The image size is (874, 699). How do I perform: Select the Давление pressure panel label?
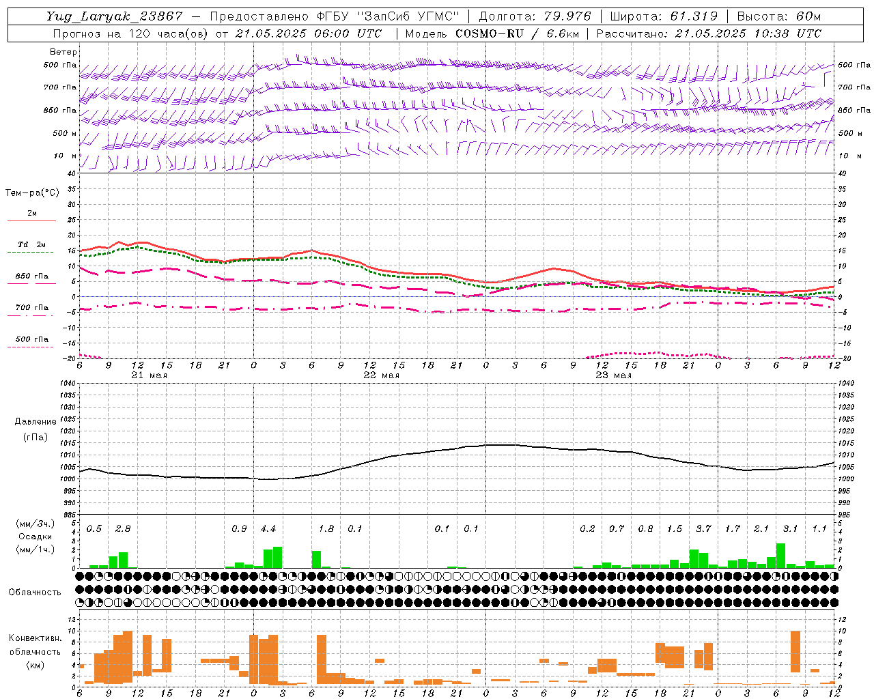tap(36, 422)
